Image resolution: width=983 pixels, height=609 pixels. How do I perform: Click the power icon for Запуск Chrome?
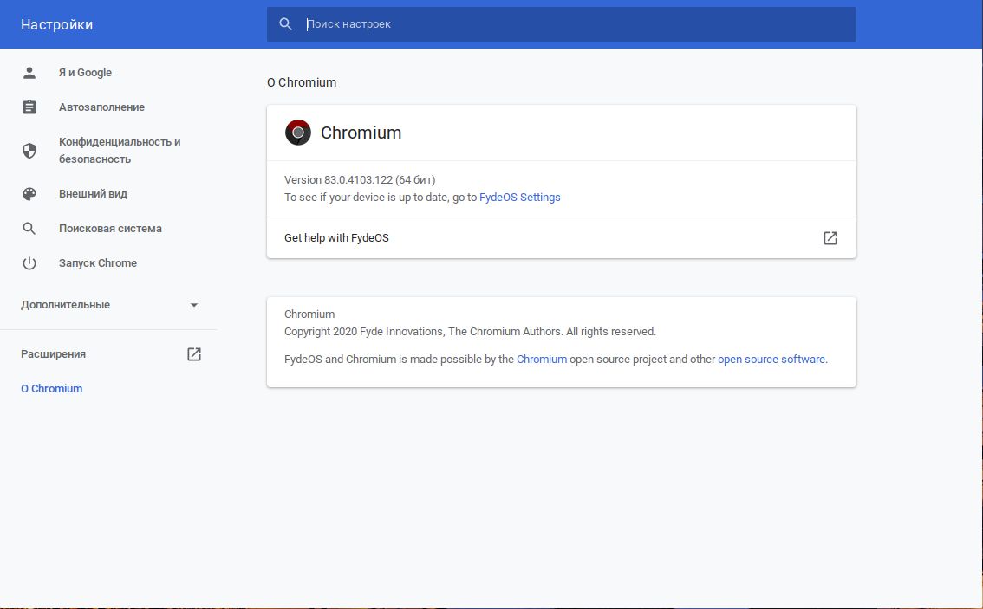pos(29,263)
